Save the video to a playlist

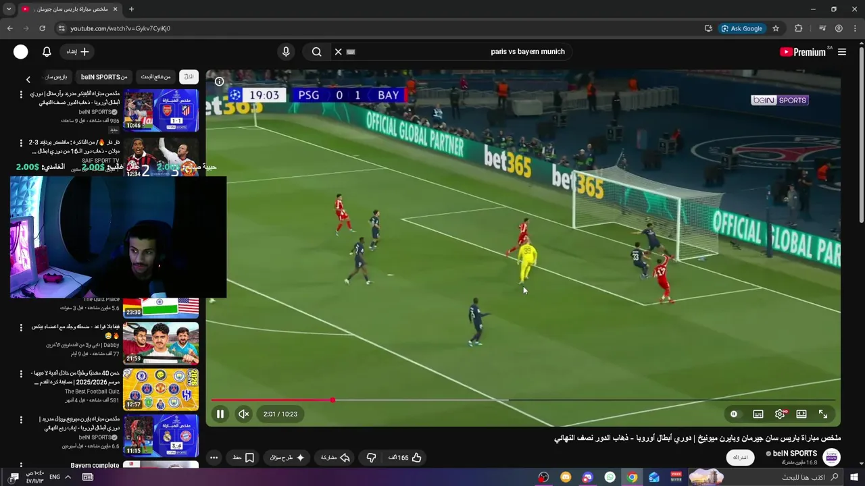(243, 458)
